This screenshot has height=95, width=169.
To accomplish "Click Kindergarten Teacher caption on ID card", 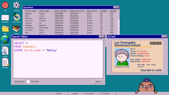I will pos(122,67).
